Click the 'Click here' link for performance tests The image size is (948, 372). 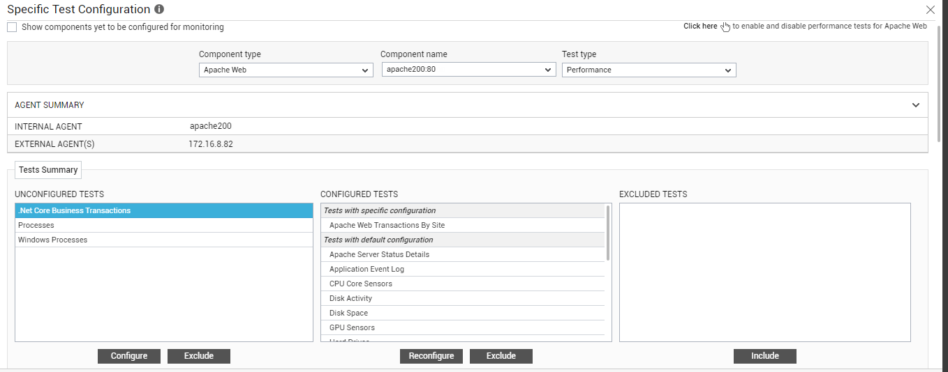tap(700, 26)
